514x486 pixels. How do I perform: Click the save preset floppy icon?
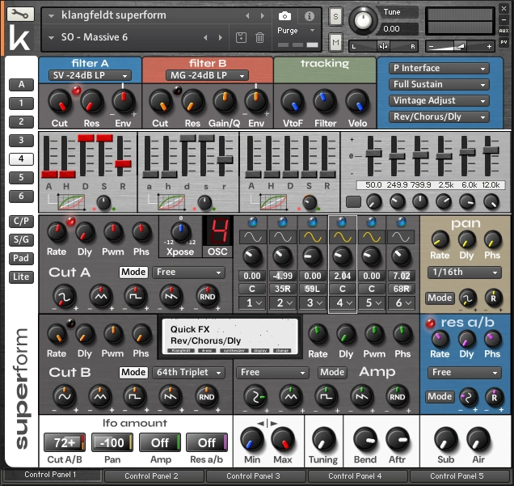coord(240,37)
